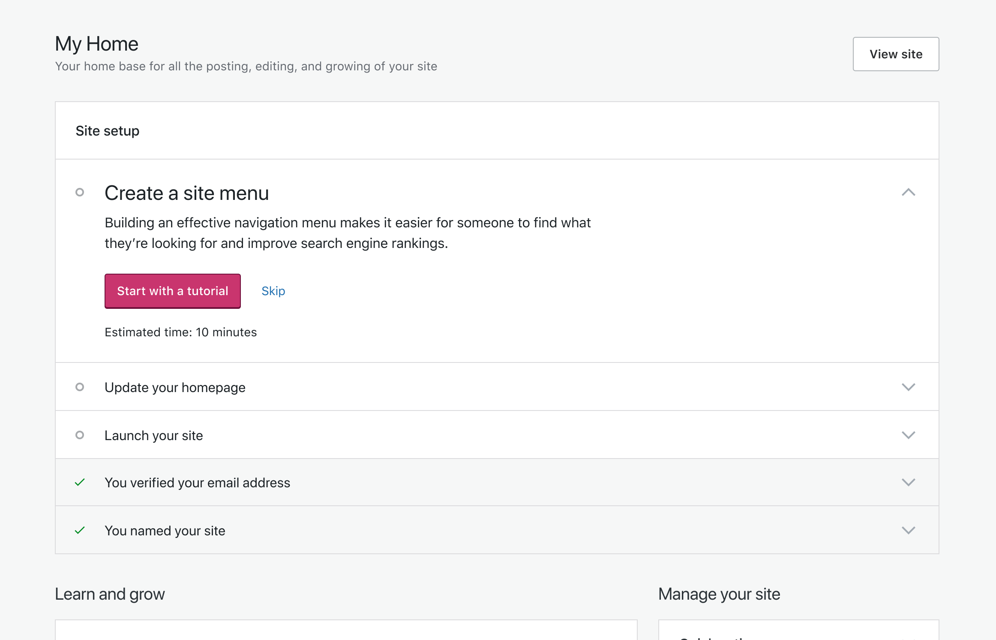The height and width of the screenshot is (640, 996).
Task: Open the Update your homepage task
Action: pos(175,387)
